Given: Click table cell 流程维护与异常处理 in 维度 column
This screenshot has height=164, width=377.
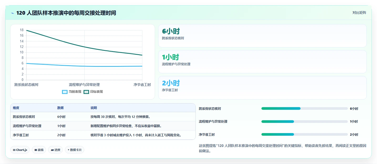Looking at the screenshot, I should (x=27, y=126).
